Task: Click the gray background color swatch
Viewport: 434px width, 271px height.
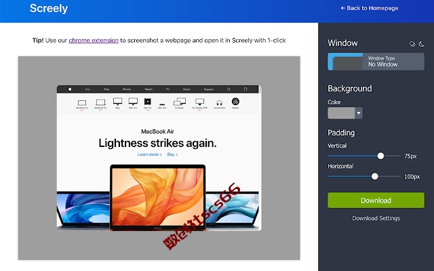Action: 341,113
